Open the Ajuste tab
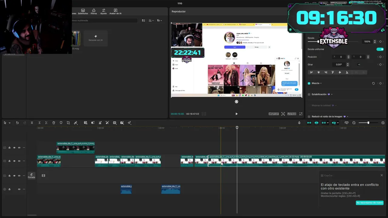Viewport: 388px width, 218px height. click(103, 12)
